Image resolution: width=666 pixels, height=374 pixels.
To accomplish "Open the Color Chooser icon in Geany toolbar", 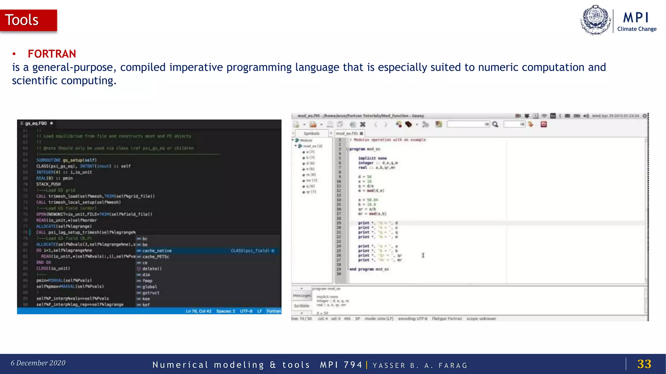I will [x=439, y=124].
